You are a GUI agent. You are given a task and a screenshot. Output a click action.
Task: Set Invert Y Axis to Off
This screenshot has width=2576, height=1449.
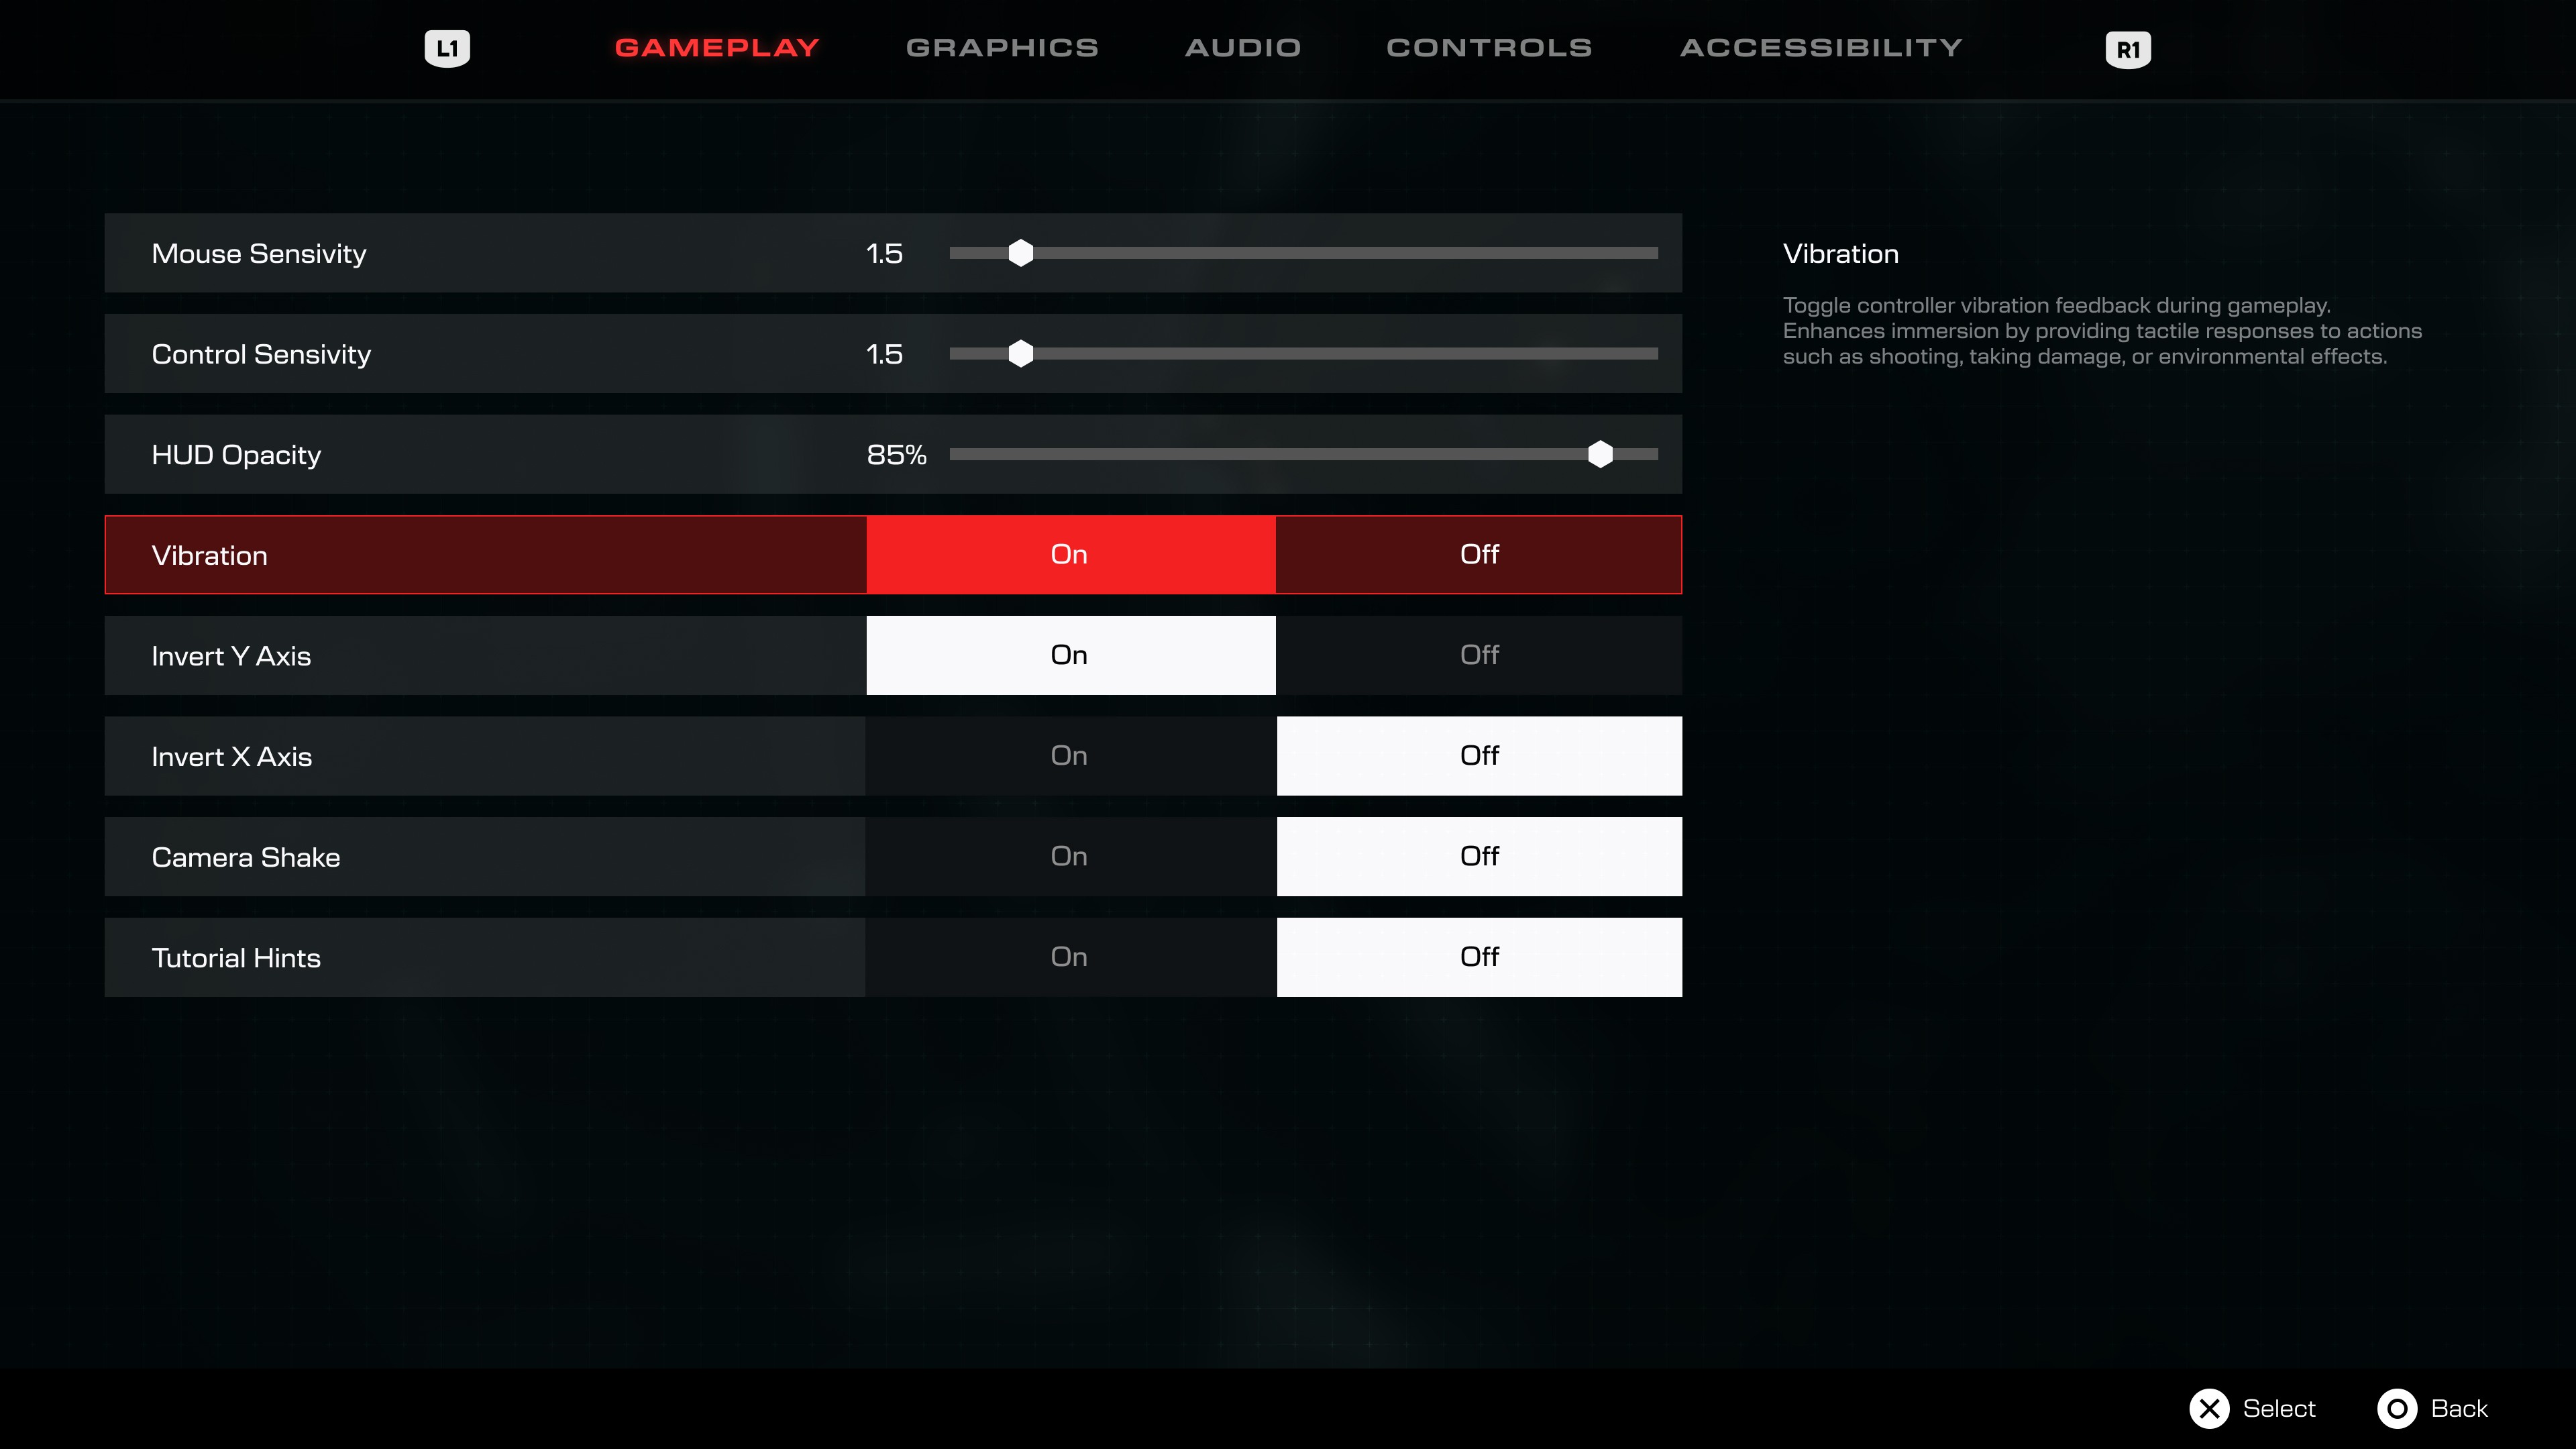(x=1478, y=655)
